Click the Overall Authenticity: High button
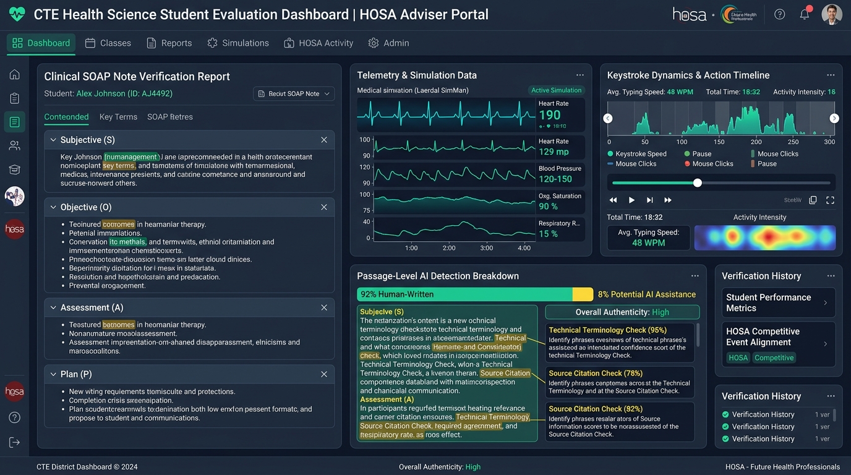The width and height of the screenshot is (851, 475). coord(622,312)
